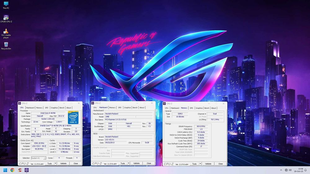The width and height of the screenshot is (310, 174).
Task: Click the southbridge model value 'H81'
Action: (129, 126)
